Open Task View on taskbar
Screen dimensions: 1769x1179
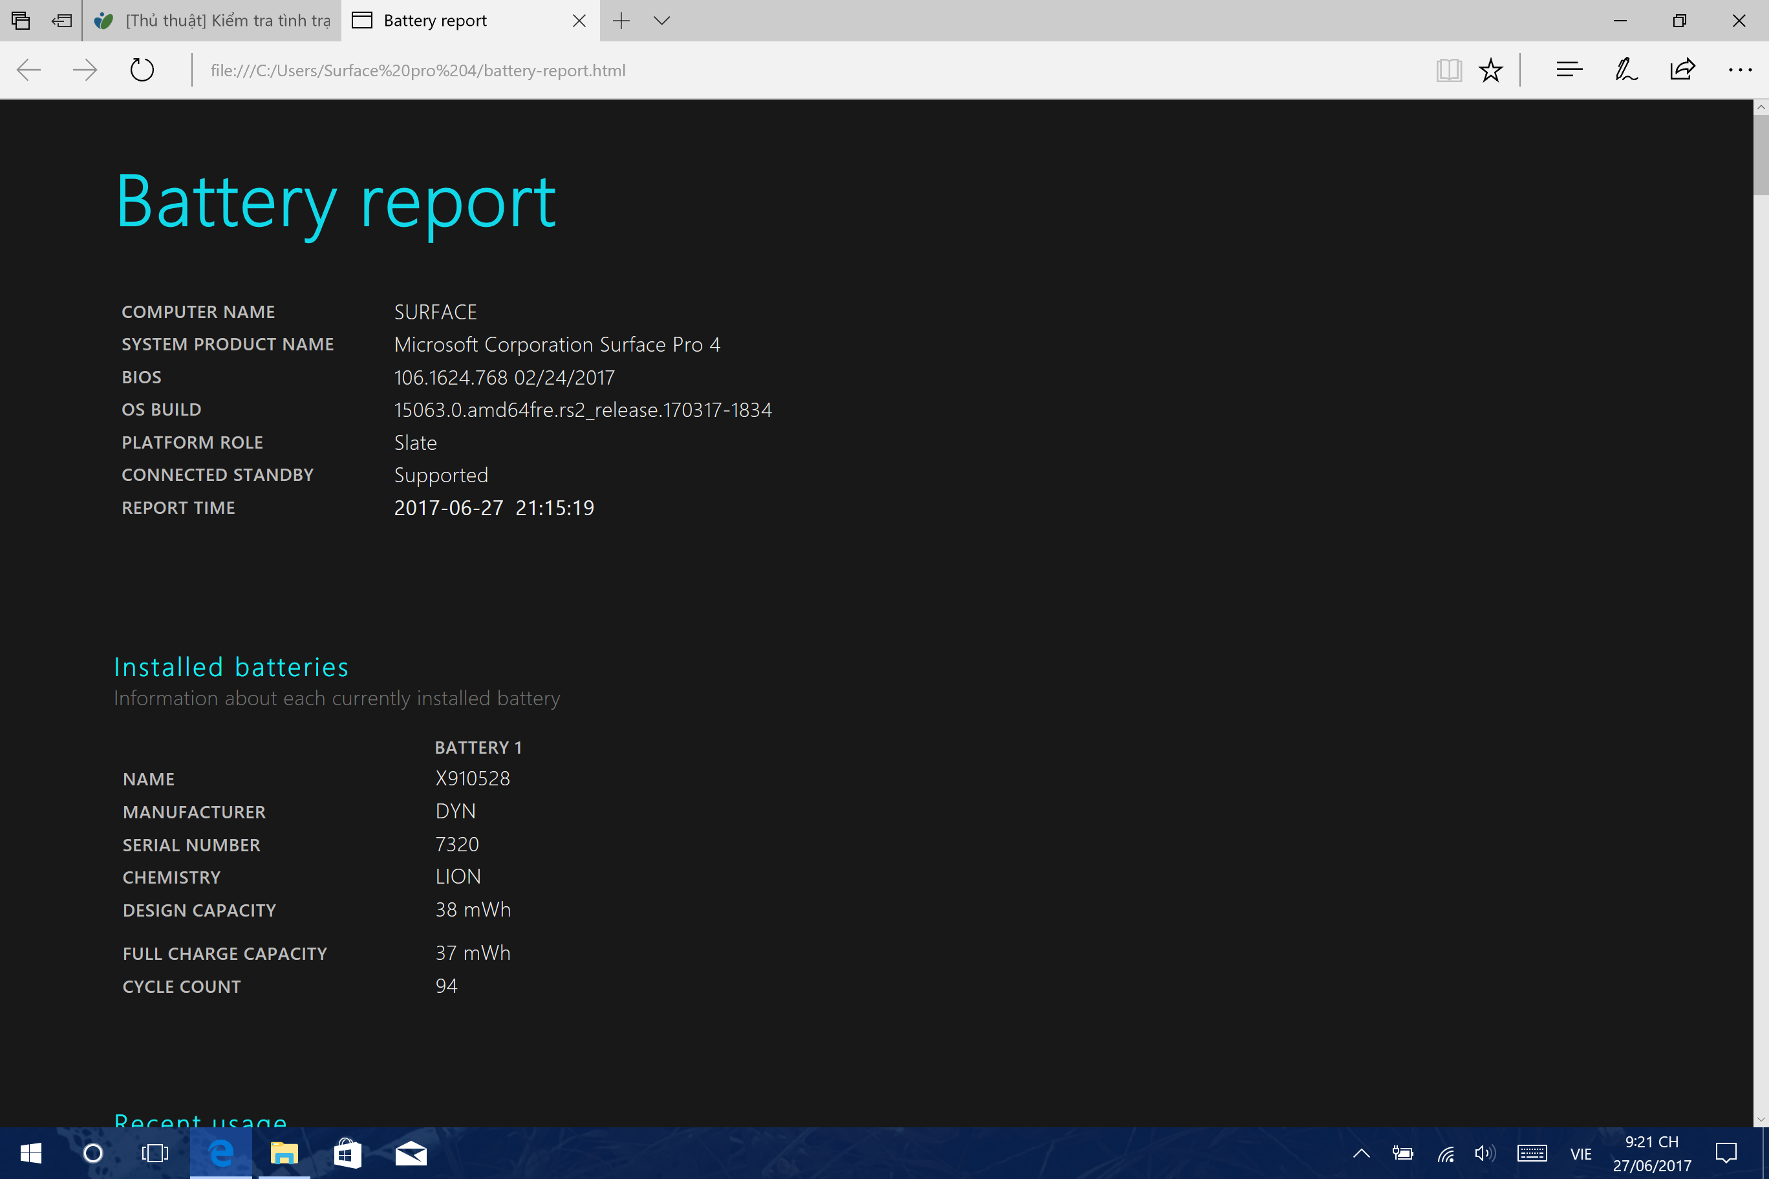coord(155,1152)
